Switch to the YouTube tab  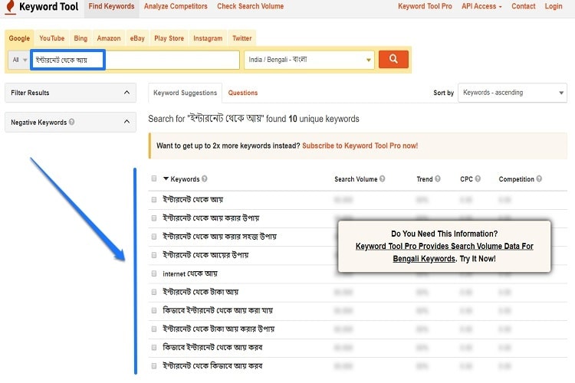pos(51,38)
